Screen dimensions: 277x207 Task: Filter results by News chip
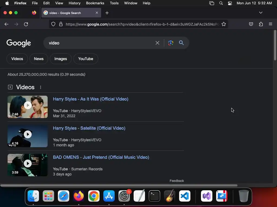[x=39, y=59]
